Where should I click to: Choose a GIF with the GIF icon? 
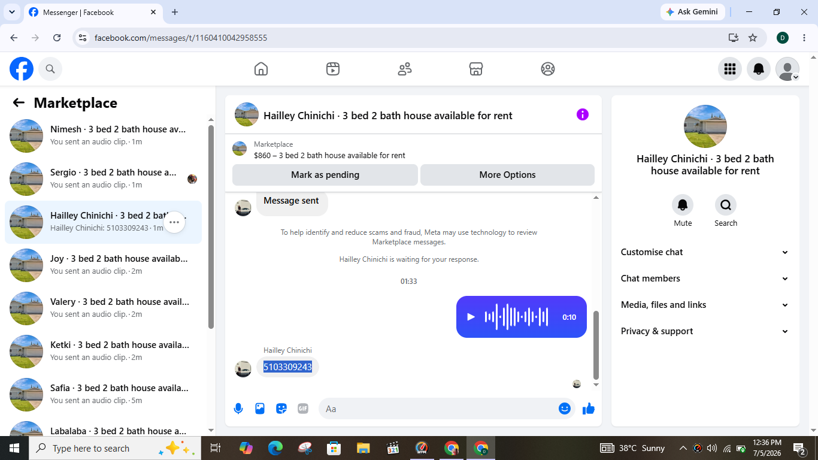(303, 408)
